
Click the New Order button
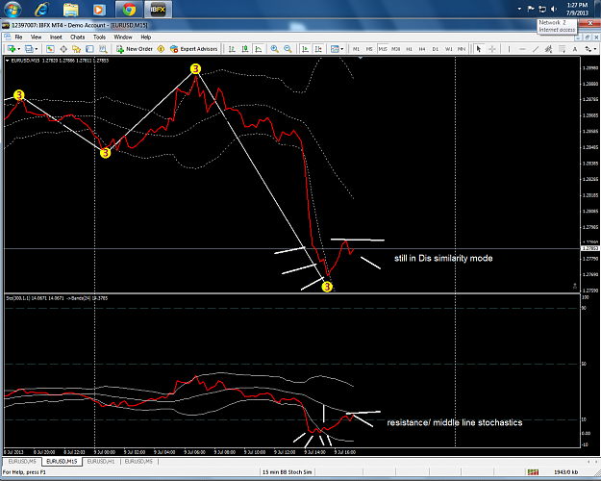click(135, 49)
